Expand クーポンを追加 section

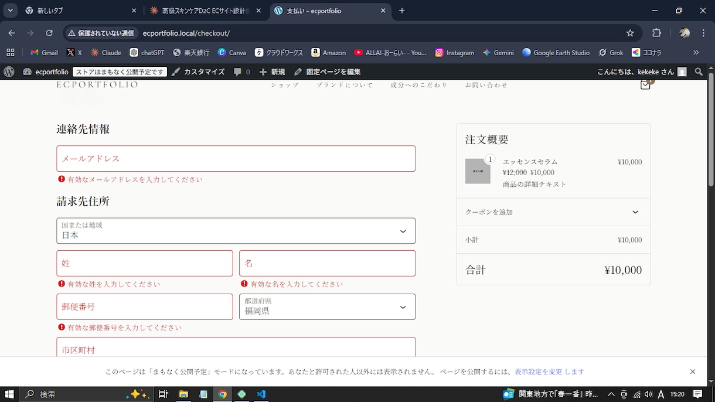point(553,212)
